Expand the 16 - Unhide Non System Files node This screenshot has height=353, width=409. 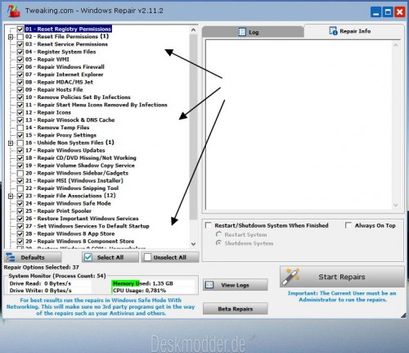[11, 143]
